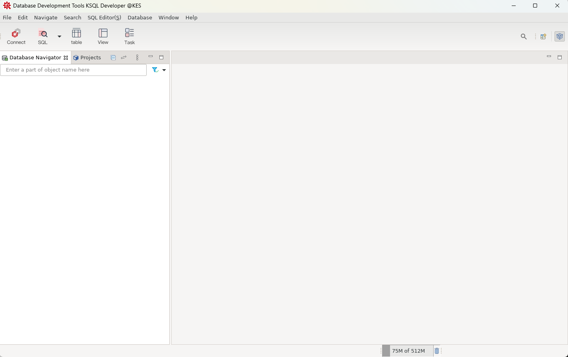This screenshot has width=568, height=357.
Task: Expand the SQL toolbar dropdown arrow
Action: pos(59,36)
